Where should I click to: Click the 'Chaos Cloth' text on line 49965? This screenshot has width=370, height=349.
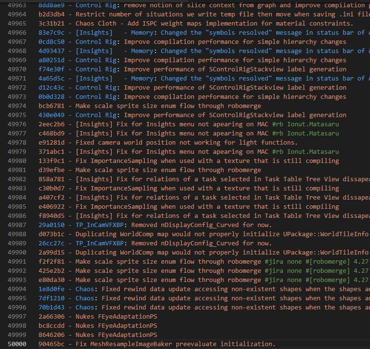(96, 24)
